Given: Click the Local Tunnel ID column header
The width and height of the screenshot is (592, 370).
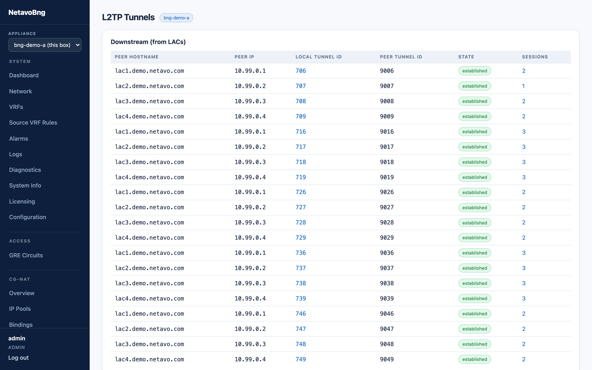Looking at the screenshot, I should (318, 57).
